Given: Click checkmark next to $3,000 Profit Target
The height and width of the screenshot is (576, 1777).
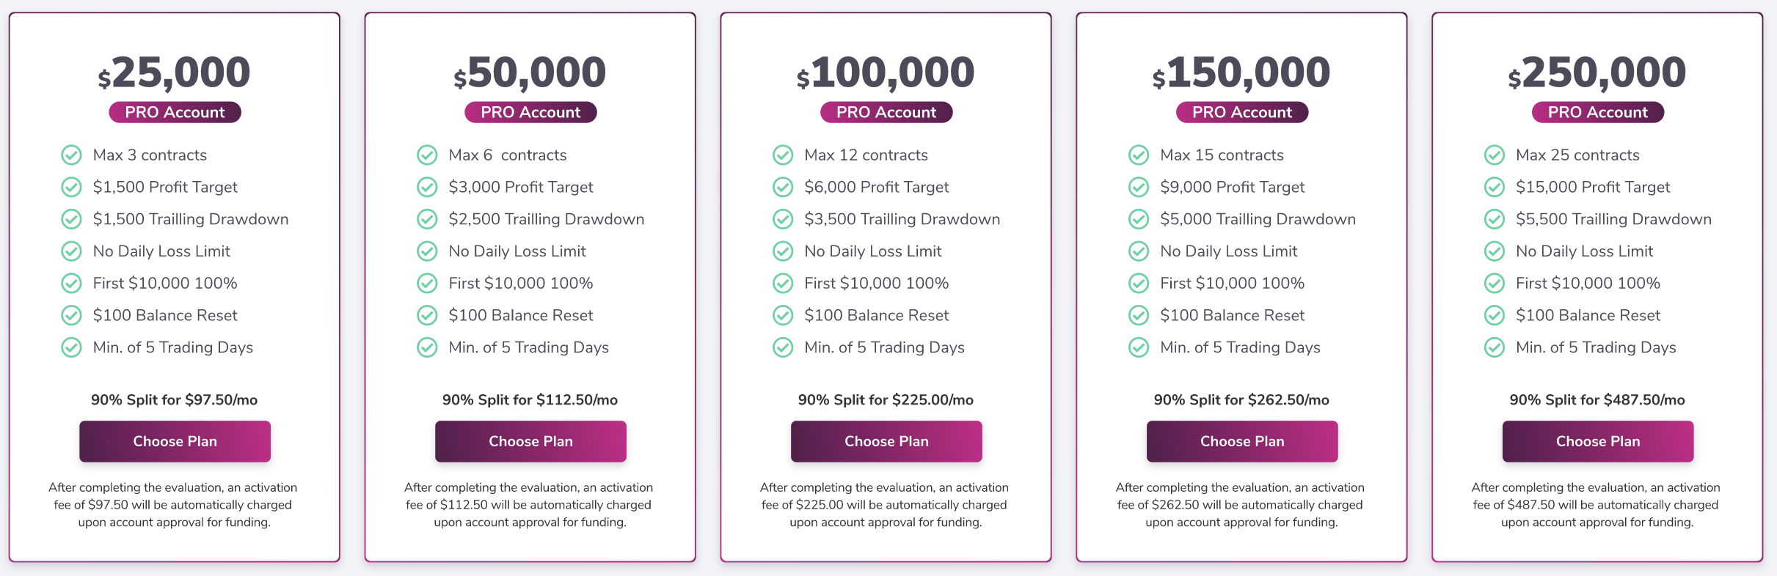Looking at the screenshot, I should [x=427, y=188].
